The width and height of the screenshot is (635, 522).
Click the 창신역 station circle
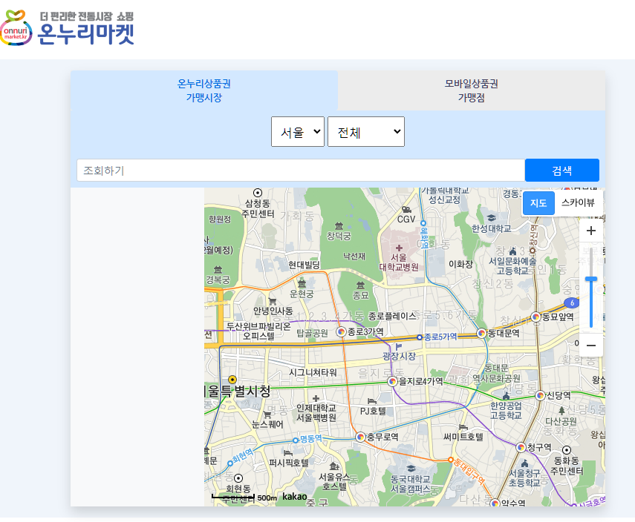(533, 251)
